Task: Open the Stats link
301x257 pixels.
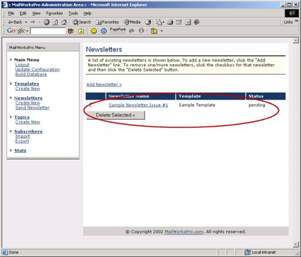Action: coord(20,150)
